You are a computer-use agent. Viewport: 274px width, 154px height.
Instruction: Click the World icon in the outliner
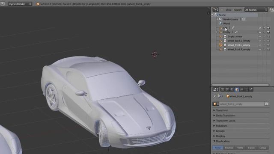(221, 24)
